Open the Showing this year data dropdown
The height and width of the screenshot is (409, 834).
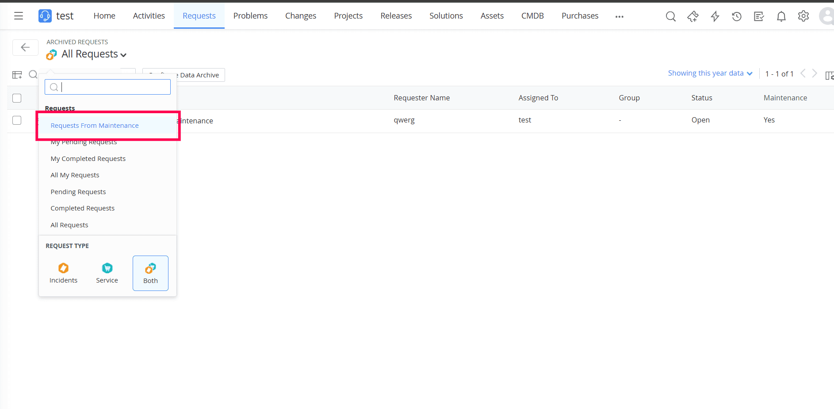[709, 73]
